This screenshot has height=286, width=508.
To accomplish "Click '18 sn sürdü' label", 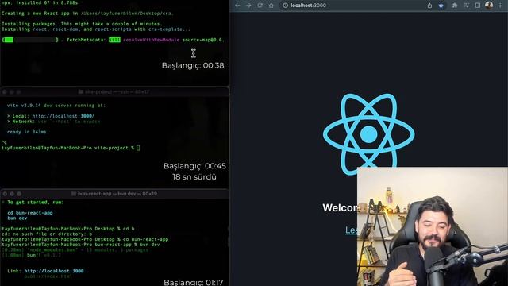I will coord(194,176).
